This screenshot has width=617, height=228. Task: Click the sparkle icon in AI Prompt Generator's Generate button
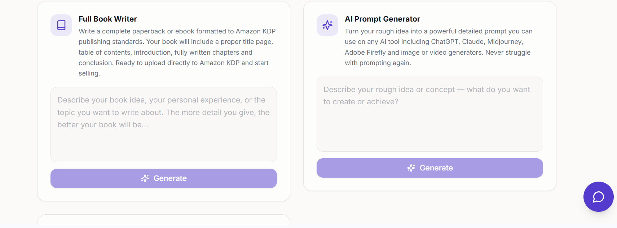(x=411, y=168)
